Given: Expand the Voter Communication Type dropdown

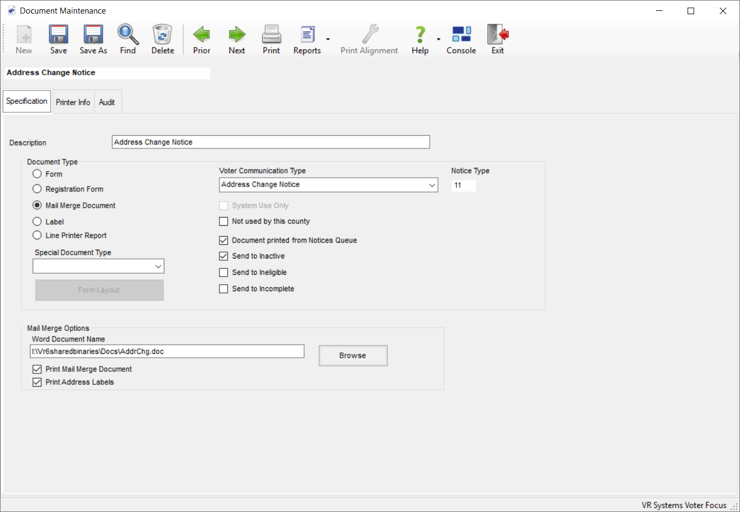Looking at the screenshot, I should pos(432,185).
